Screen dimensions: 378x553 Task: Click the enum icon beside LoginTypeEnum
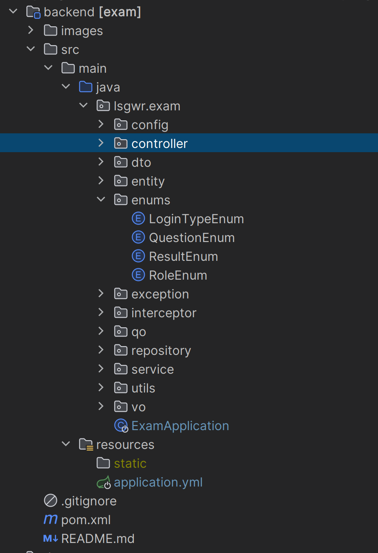(138, 219)
